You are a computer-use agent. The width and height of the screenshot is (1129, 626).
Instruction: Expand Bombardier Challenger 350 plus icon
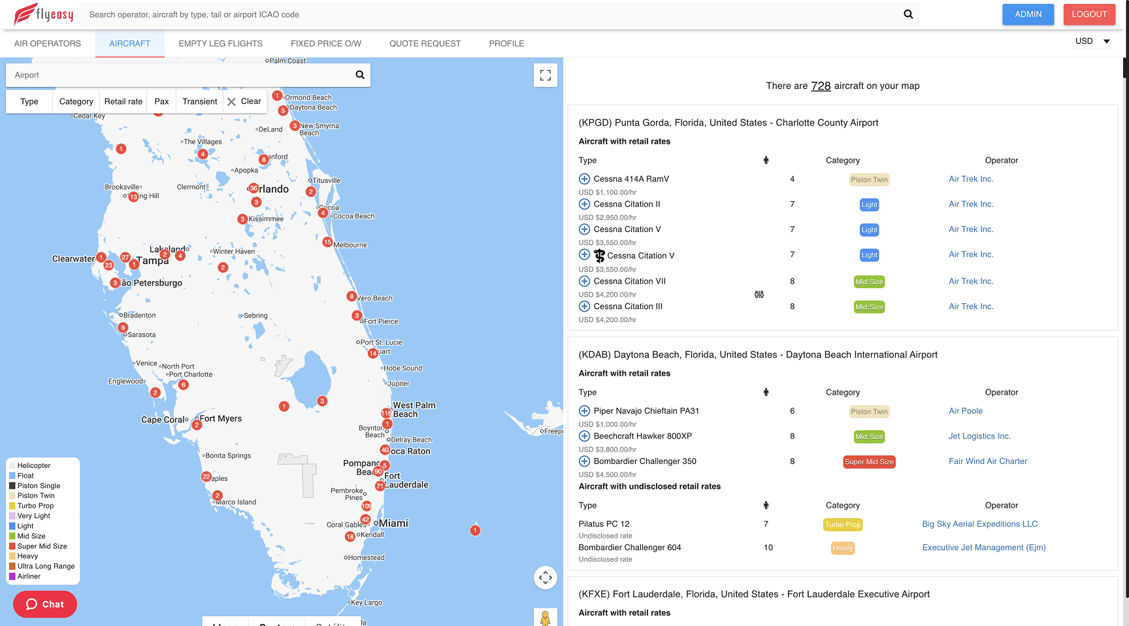(x=585, y=461)
